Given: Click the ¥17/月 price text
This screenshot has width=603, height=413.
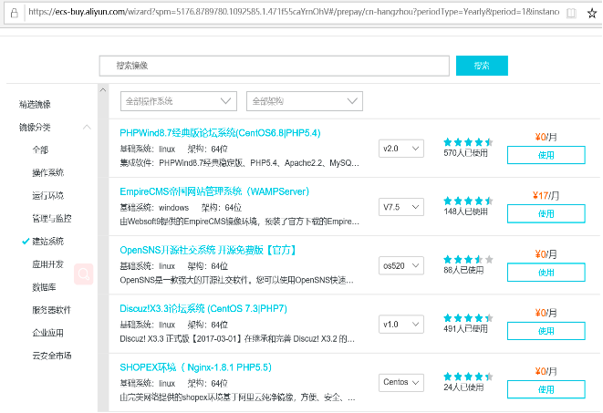Looking at the screenshot, I should (x=546, y=196).
